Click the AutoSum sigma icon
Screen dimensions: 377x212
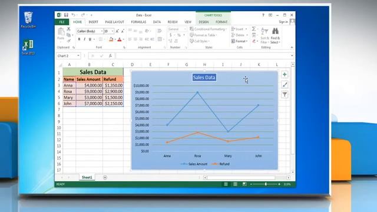point(254,29)
